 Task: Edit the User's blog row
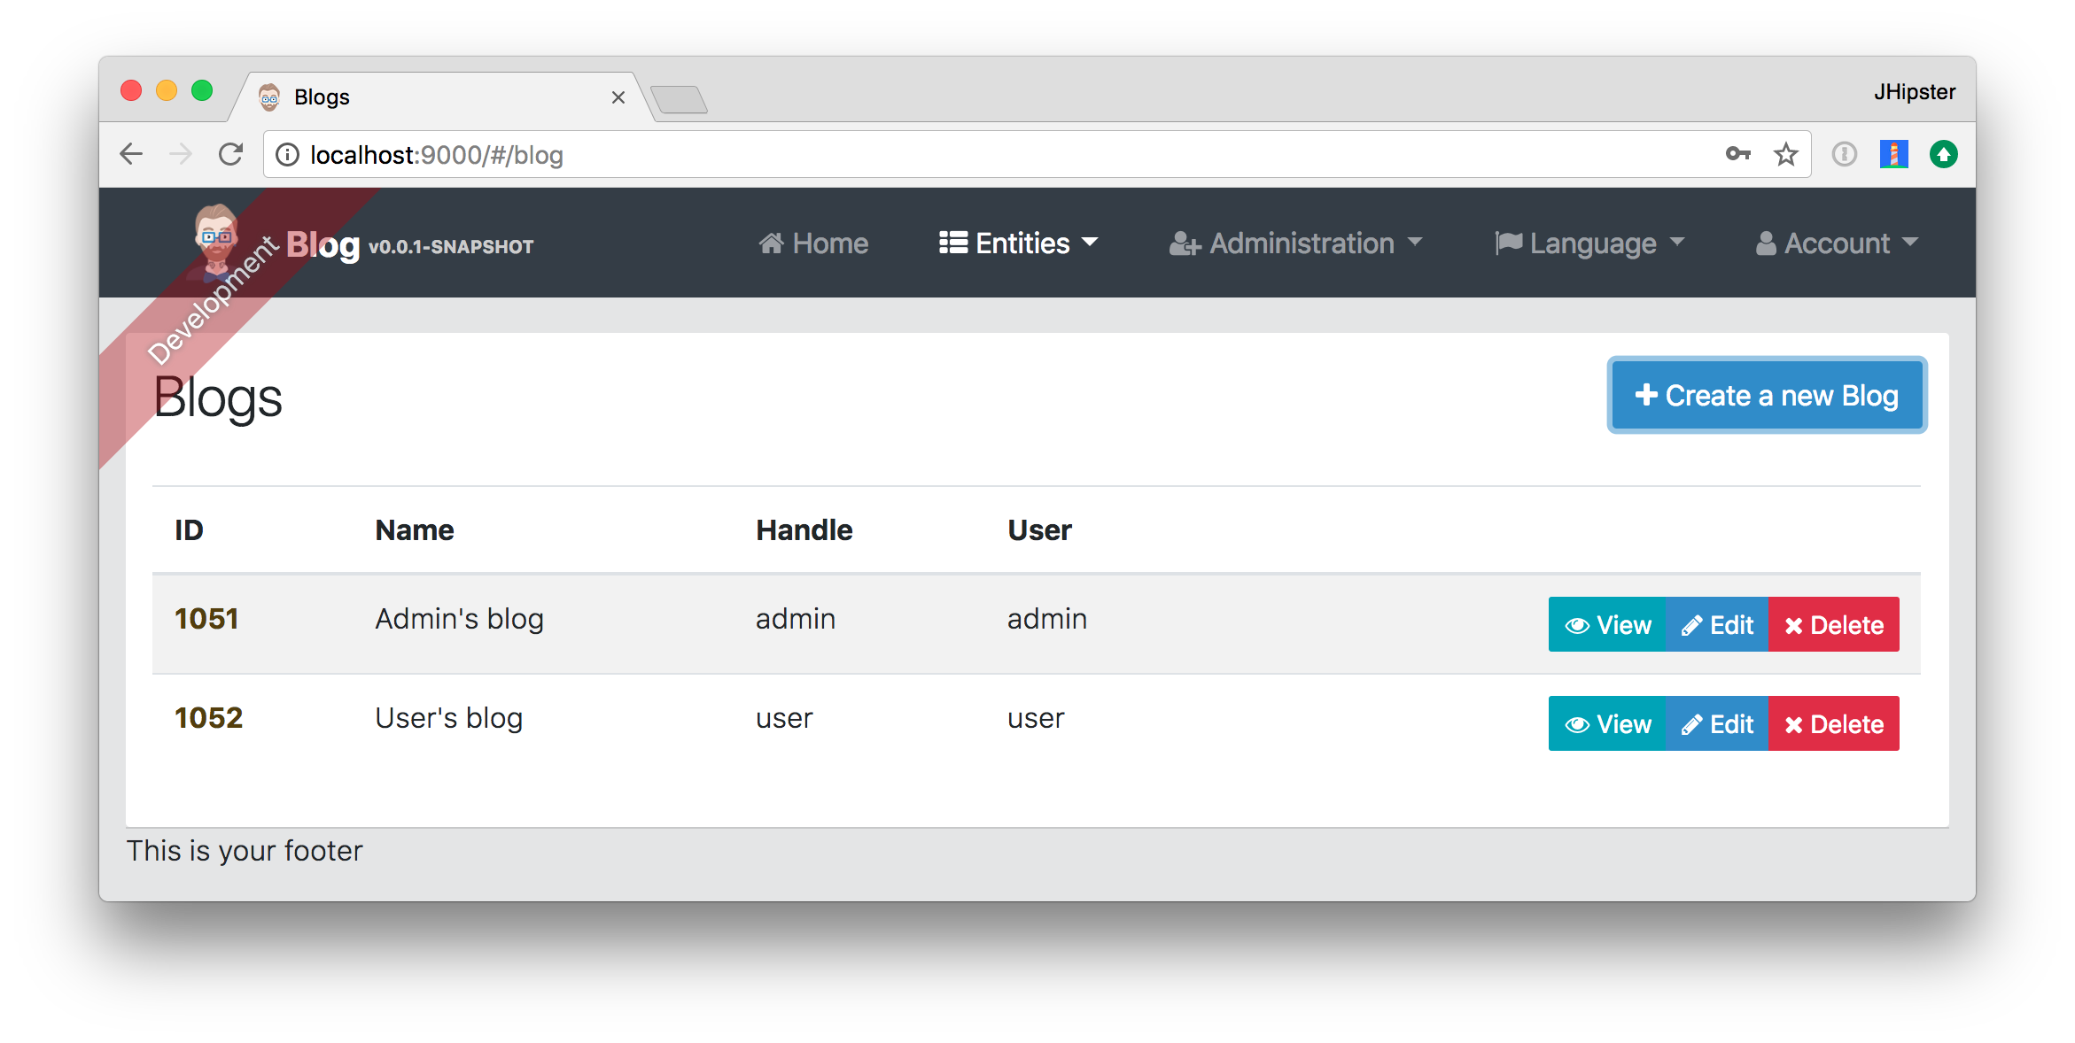click(x=1717, y=724)
